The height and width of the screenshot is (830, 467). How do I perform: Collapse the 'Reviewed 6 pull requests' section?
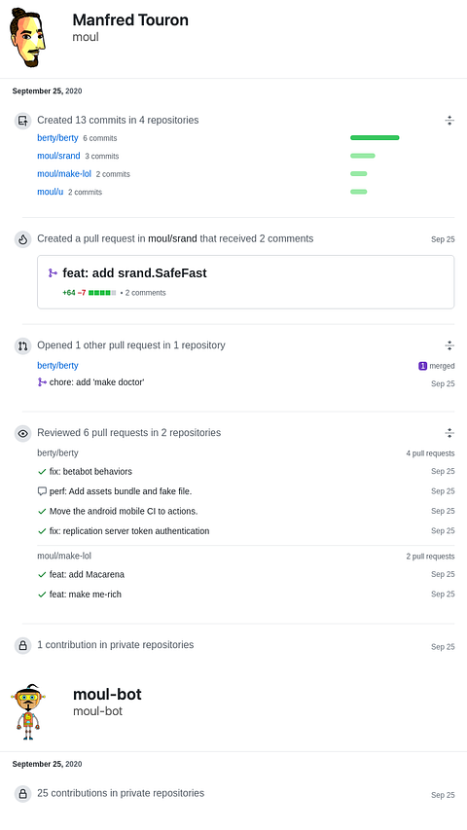click(449, 433)
